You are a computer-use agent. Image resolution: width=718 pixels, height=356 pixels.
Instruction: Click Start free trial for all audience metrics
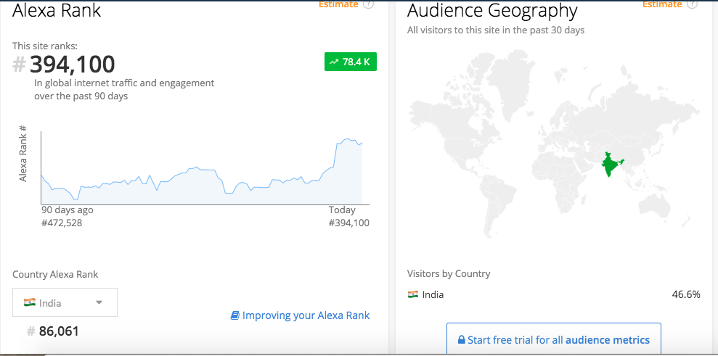pyautogui.click(x=554, y=340)
